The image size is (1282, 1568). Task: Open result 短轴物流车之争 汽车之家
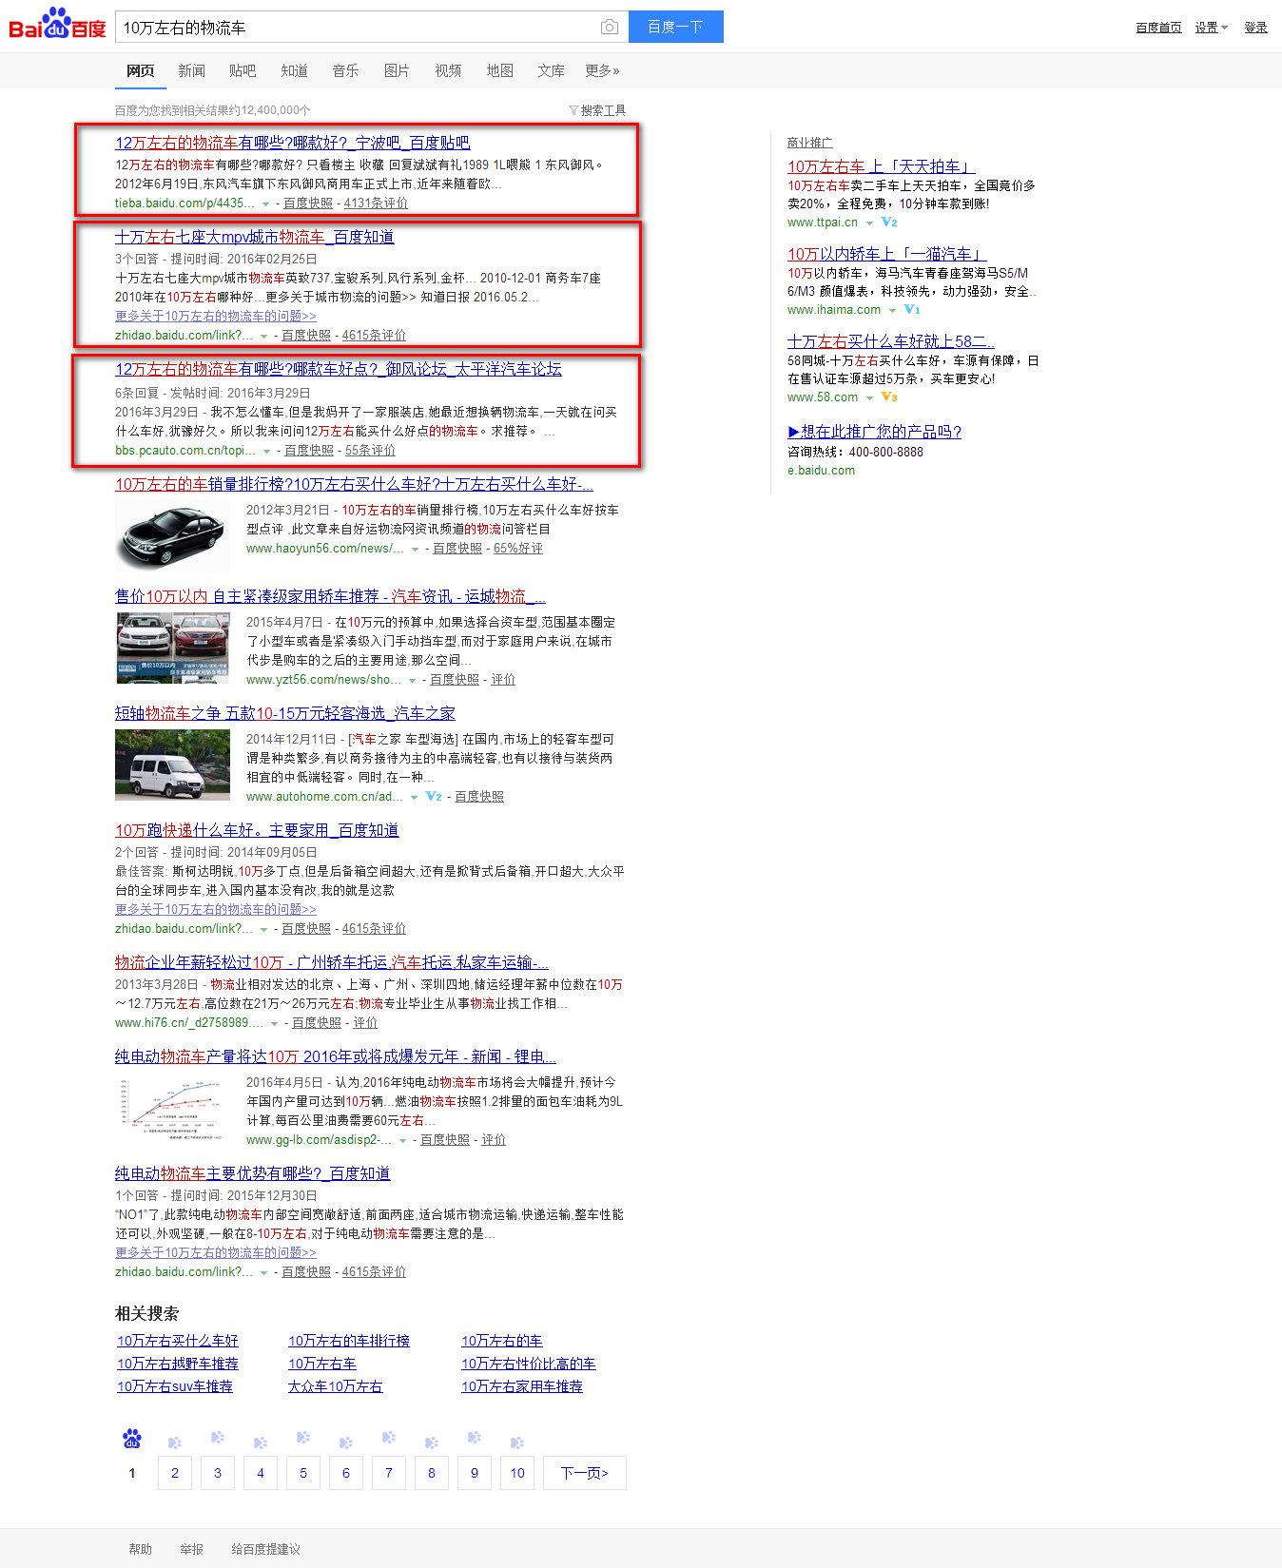[284, 713]
